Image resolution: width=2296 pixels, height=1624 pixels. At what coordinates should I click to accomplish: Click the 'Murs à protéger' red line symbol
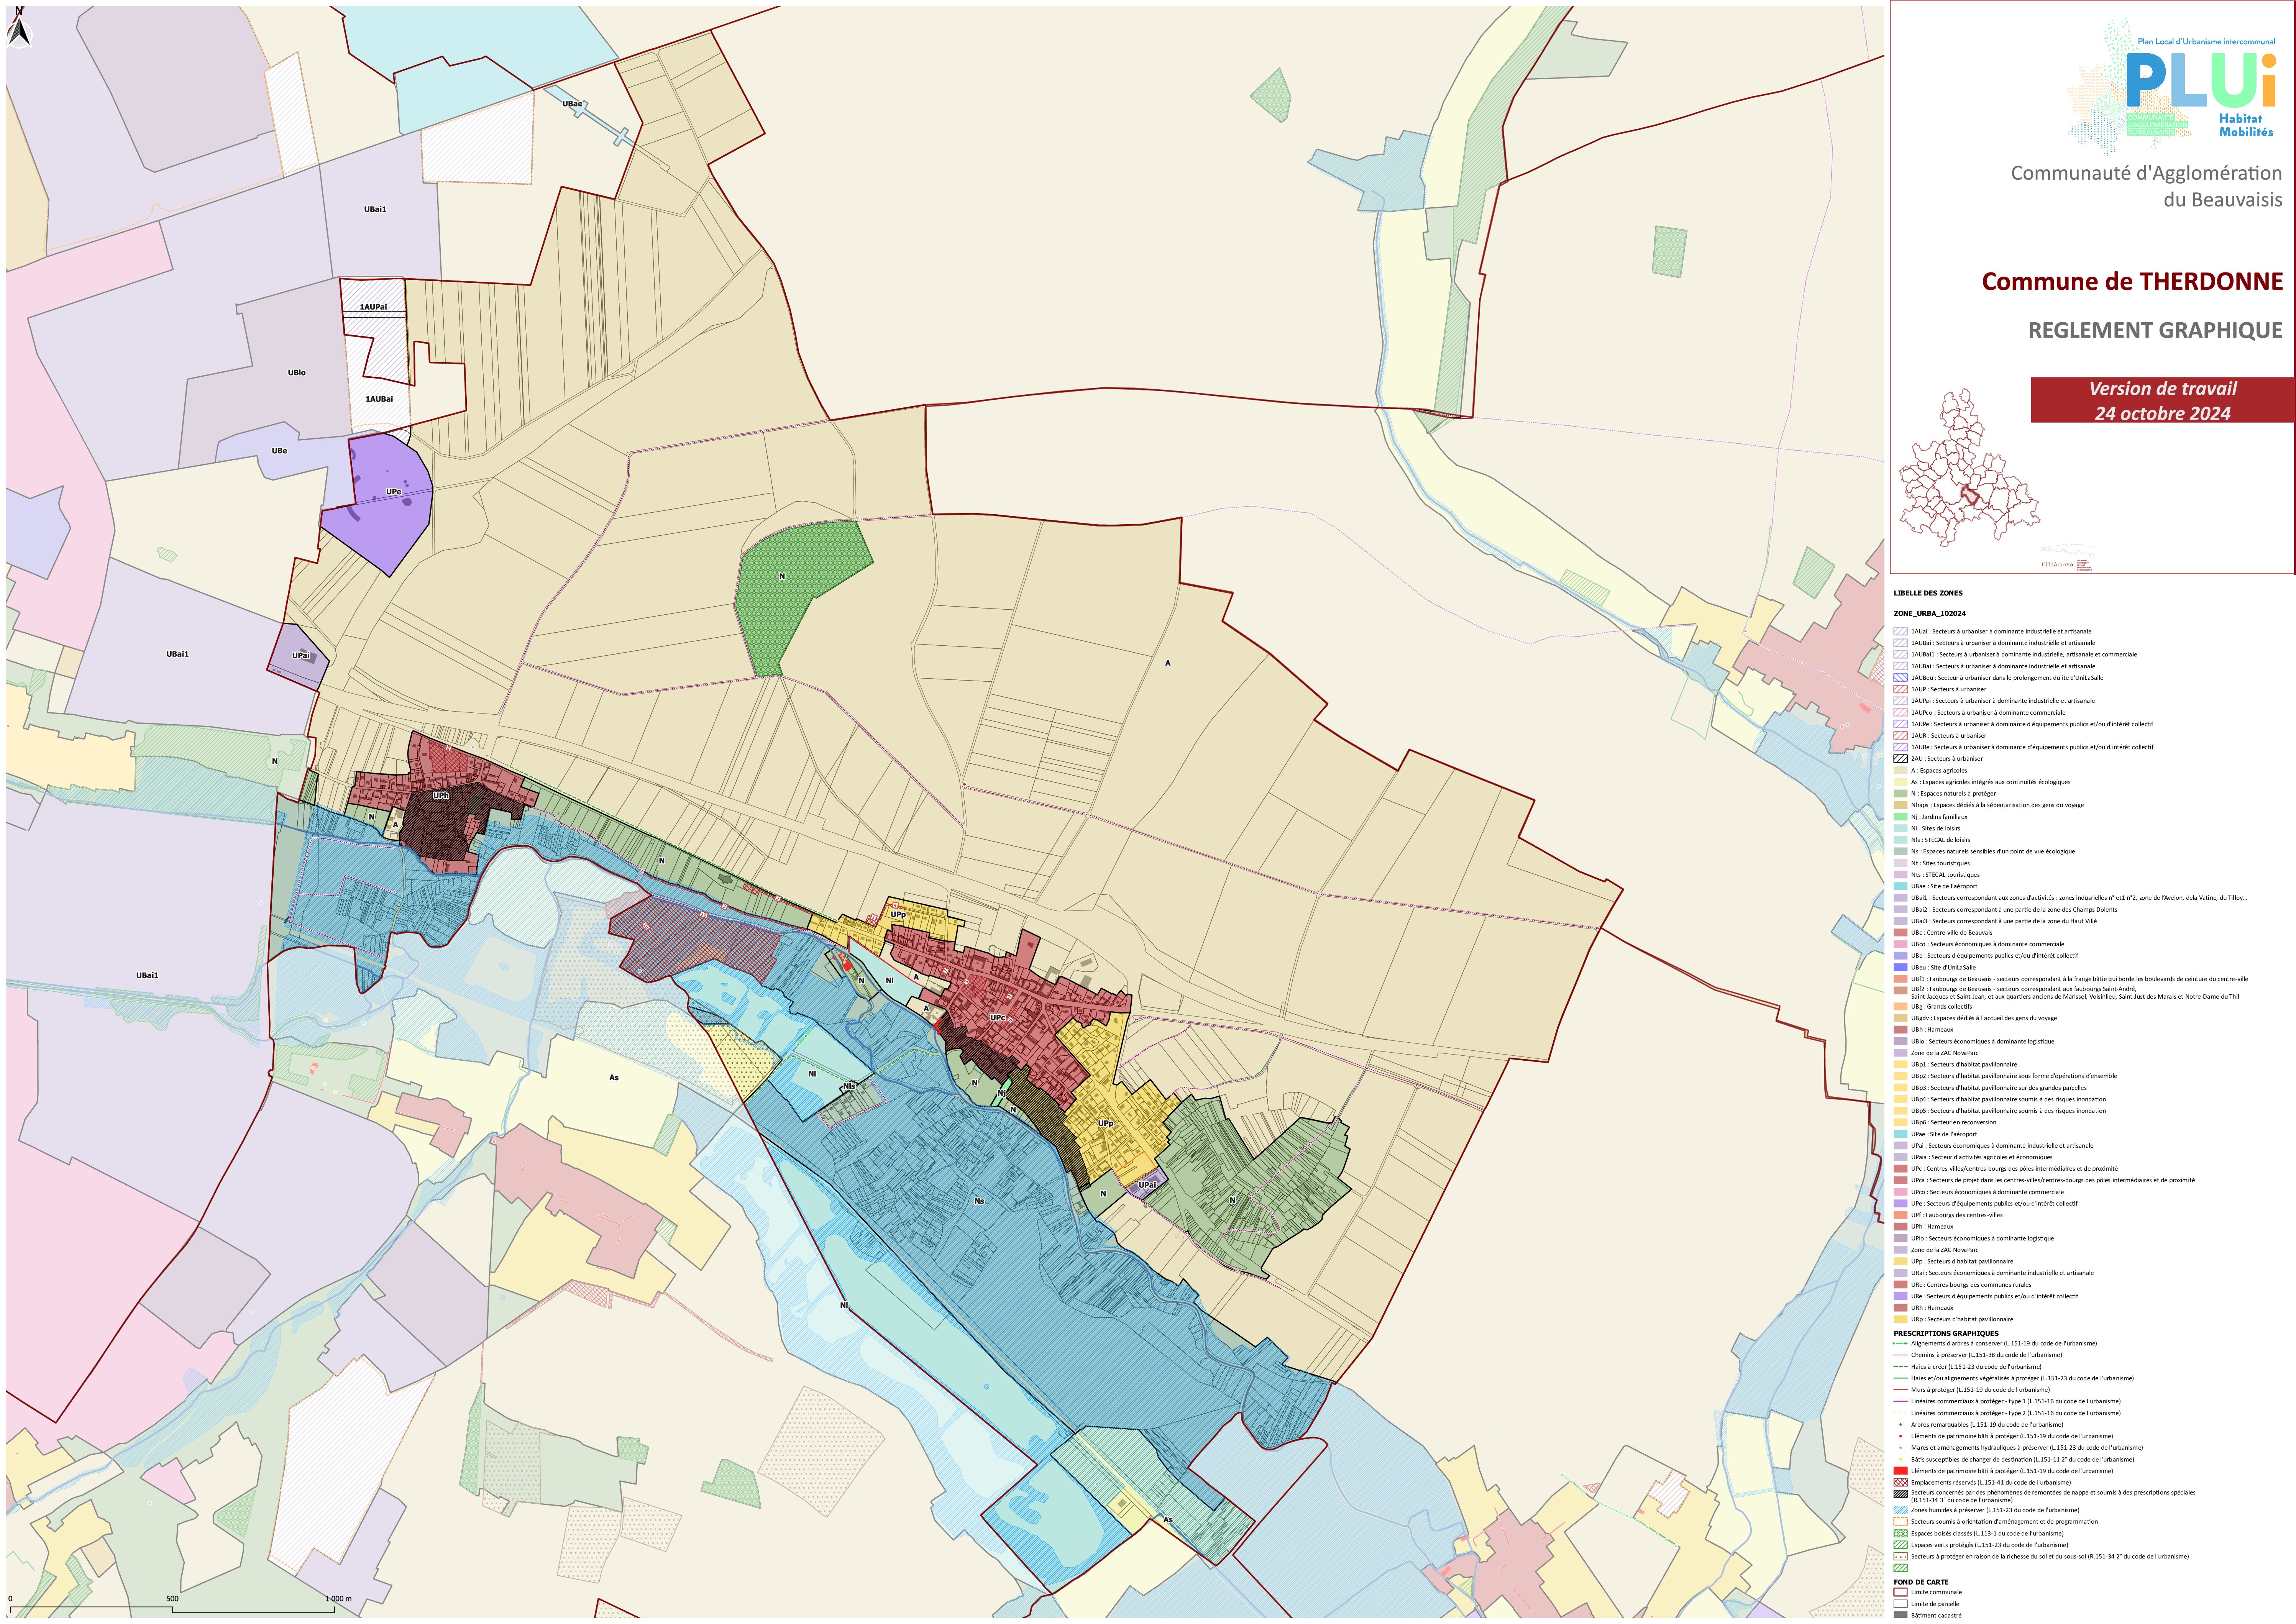tap(1900, 1390)
